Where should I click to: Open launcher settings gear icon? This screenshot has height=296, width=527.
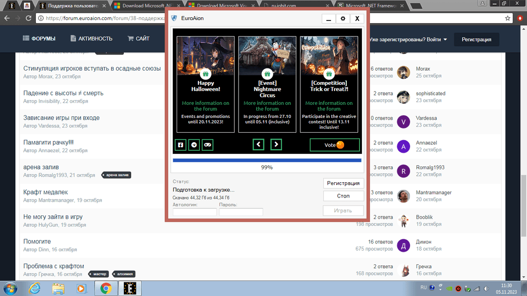click(343, 18)
